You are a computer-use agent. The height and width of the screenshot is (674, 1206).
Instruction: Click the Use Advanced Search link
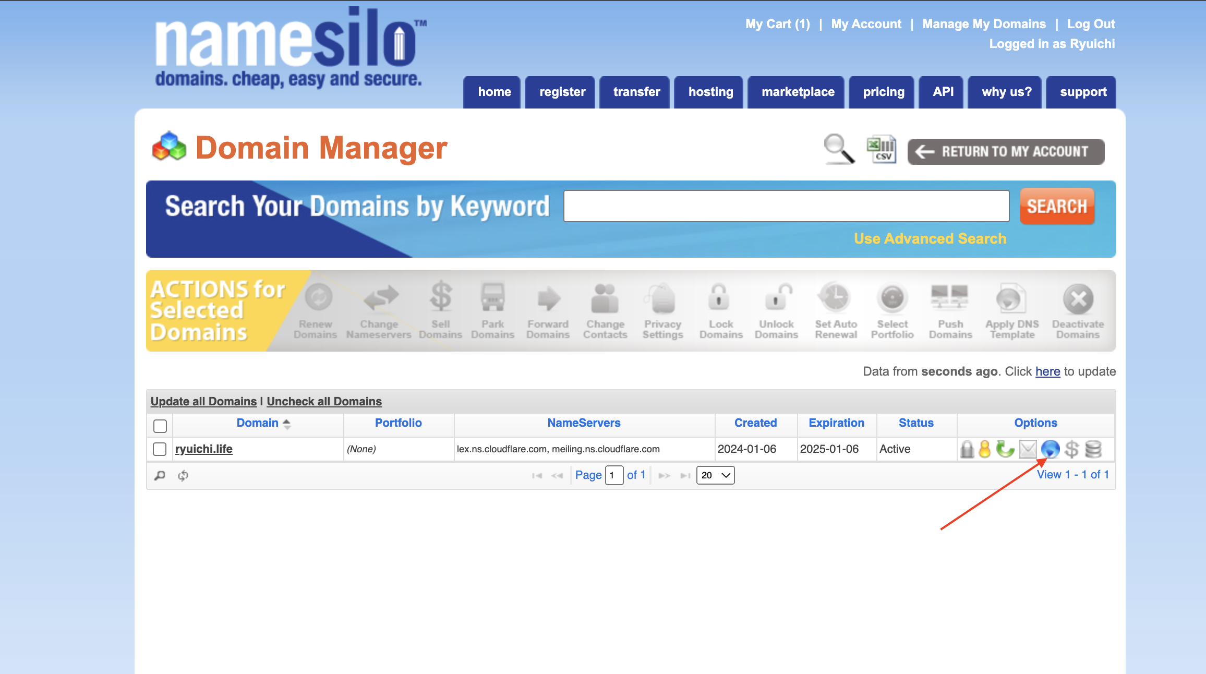click(x=930, y=238)
